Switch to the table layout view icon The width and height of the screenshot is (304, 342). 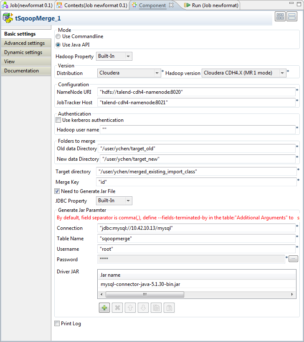point(280,16)
